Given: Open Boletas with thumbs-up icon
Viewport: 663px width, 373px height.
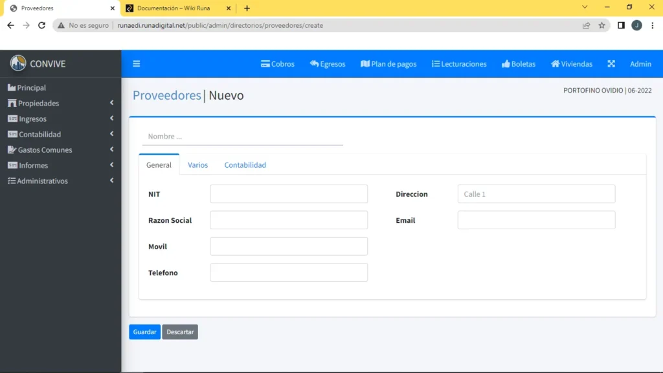Looking at the screenshot, I should (519, 64).
